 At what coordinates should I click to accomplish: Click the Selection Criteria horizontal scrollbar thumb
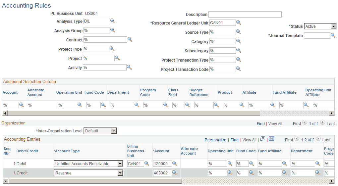[x=134, y=113]
